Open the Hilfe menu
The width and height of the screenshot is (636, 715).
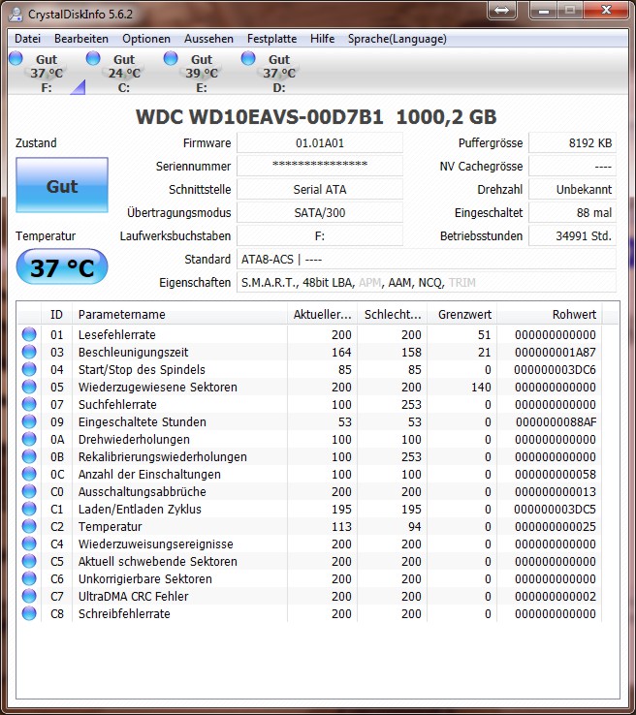pos(322,39)
